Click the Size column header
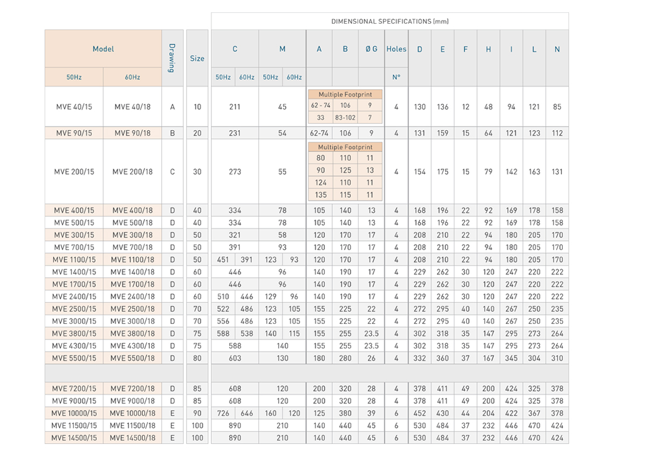This screenshot has height=466, width=667. point(197,58)
